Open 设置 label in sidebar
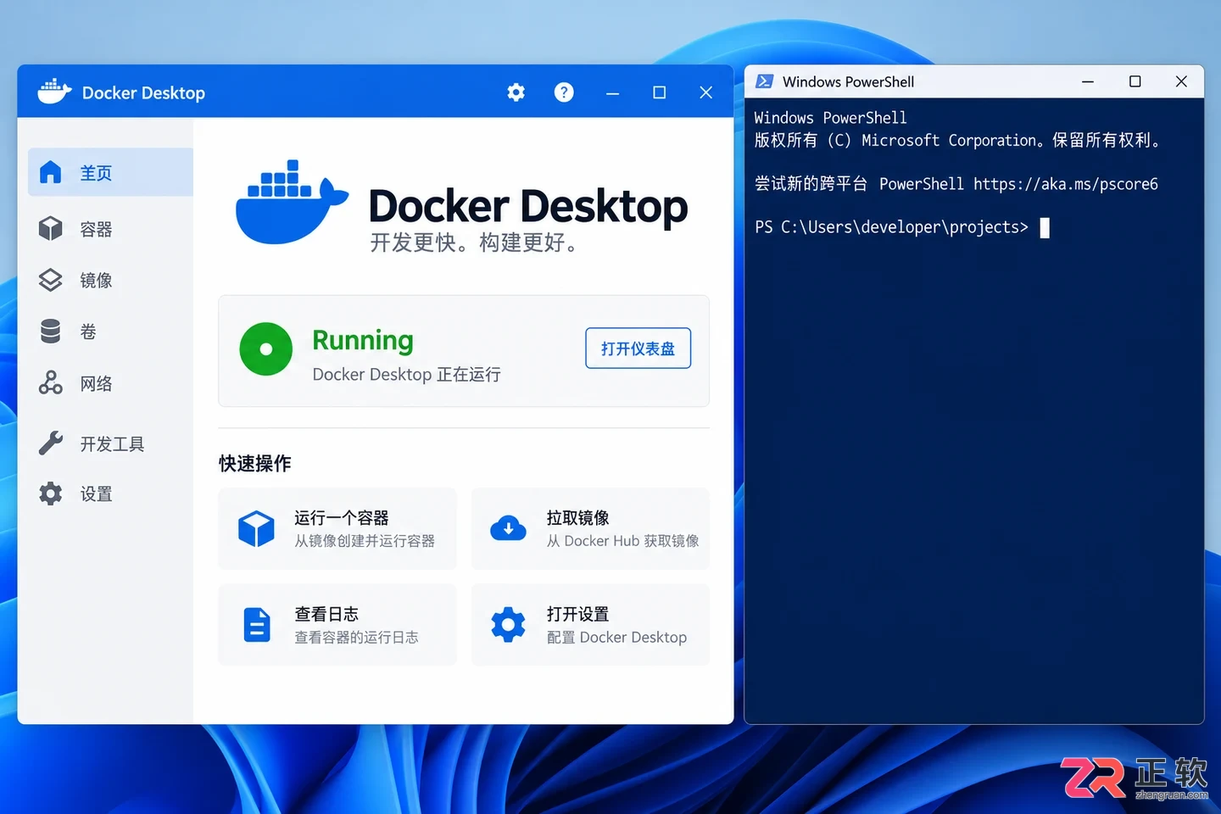 point(96,493)
